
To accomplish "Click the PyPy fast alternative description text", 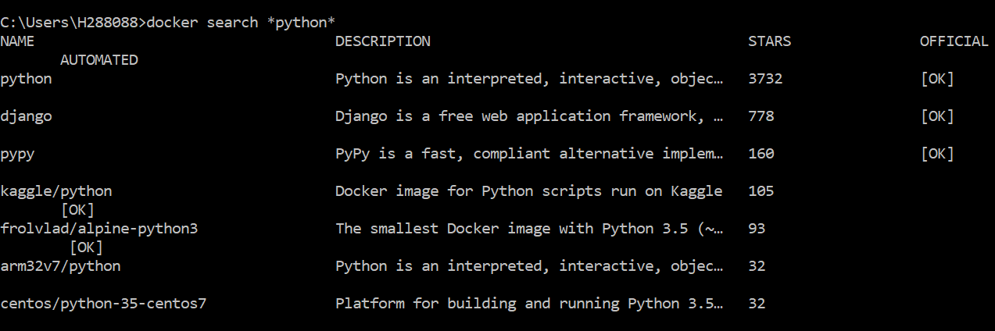I will (x=529, y=154).
